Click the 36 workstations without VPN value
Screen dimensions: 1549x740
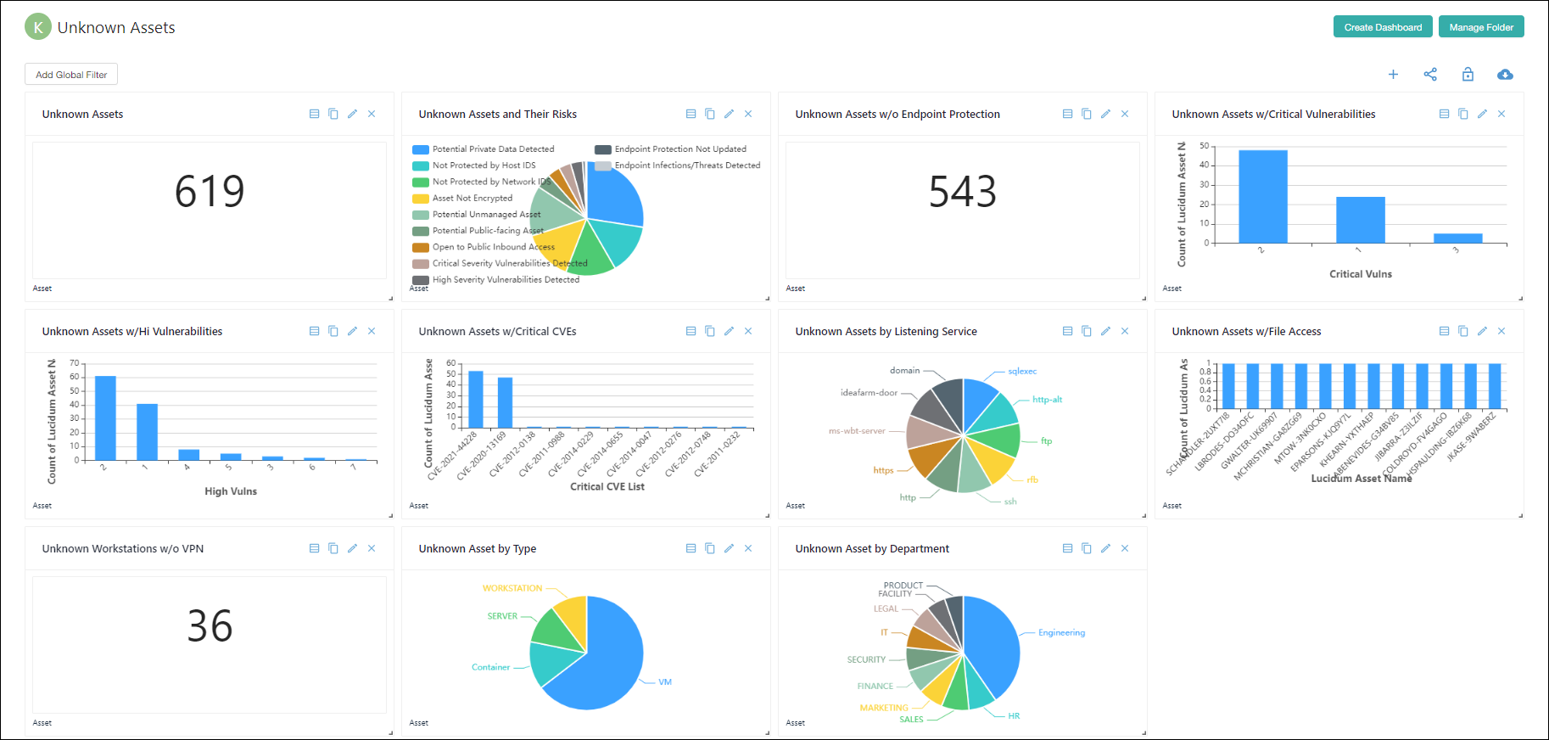pyautogui.click(x=210, y=625)
